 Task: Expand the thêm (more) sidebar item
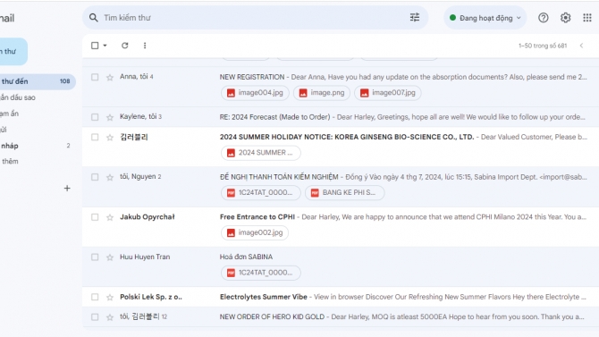click(x=10, y=161)
